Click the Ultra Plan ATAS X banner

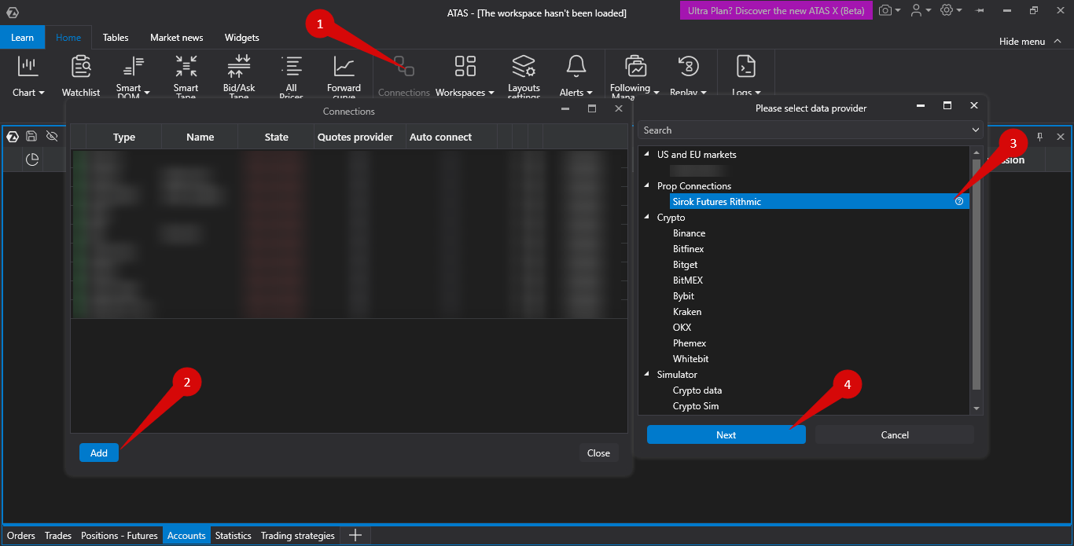(776, 10)
